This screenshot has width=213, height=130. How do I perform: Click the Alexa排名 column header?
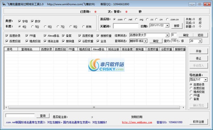99,49
